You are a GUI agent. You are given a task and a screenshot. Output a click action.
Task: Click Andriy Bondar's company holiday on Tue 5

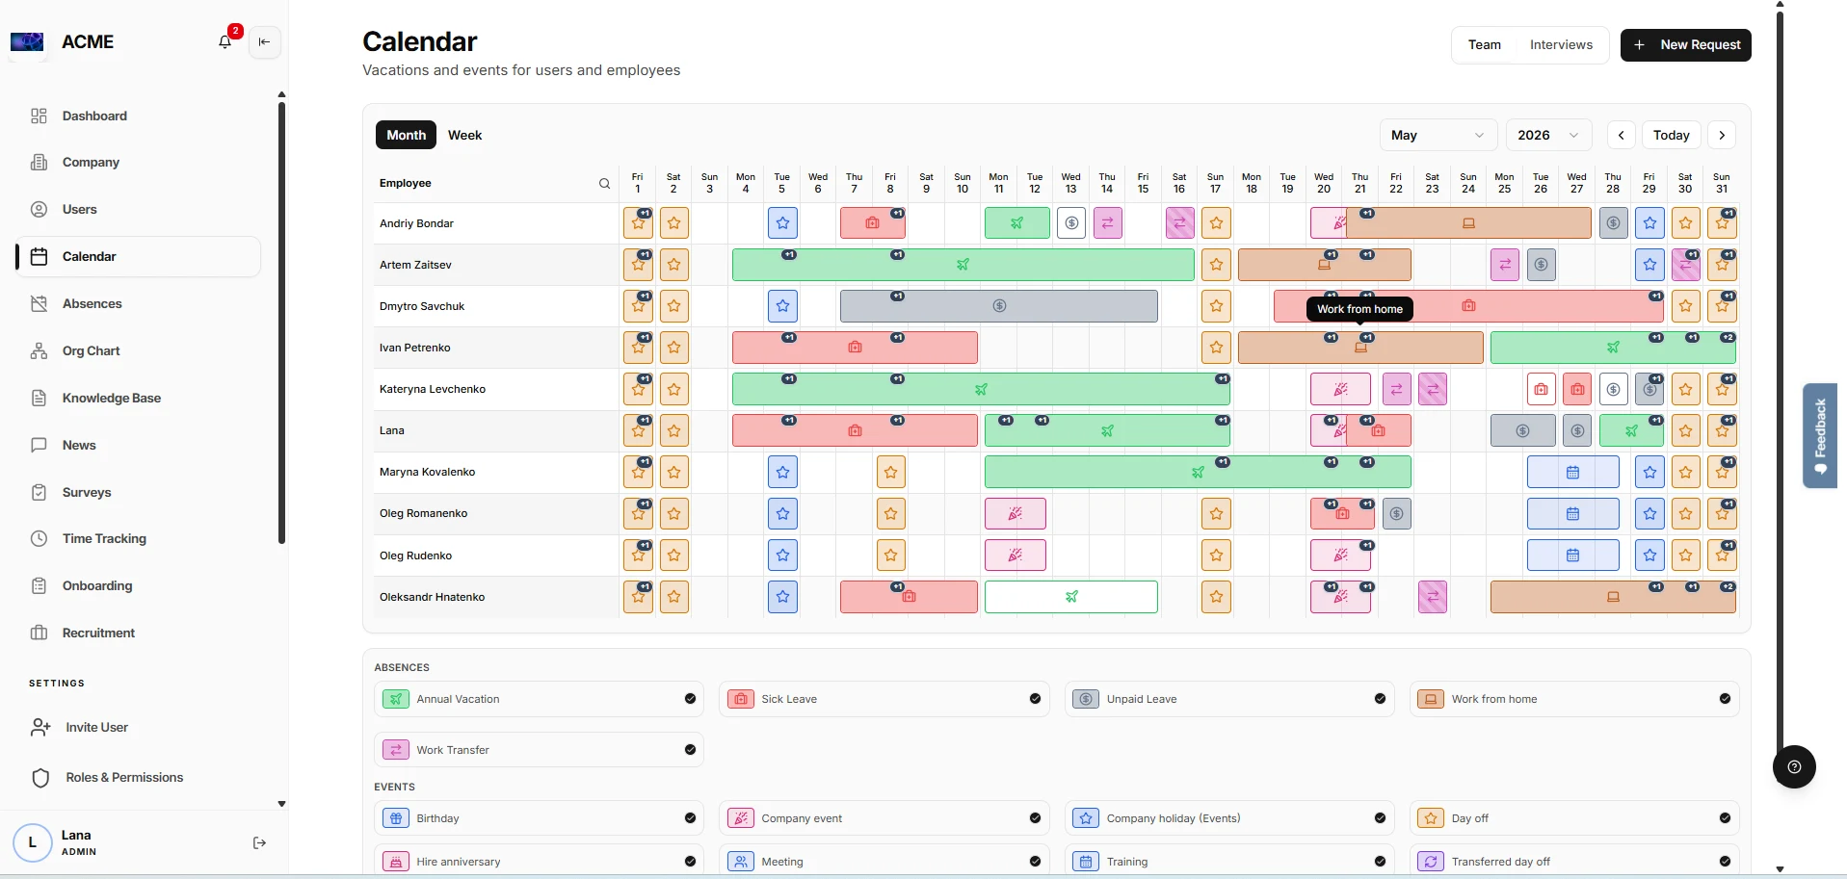[782, 223]
